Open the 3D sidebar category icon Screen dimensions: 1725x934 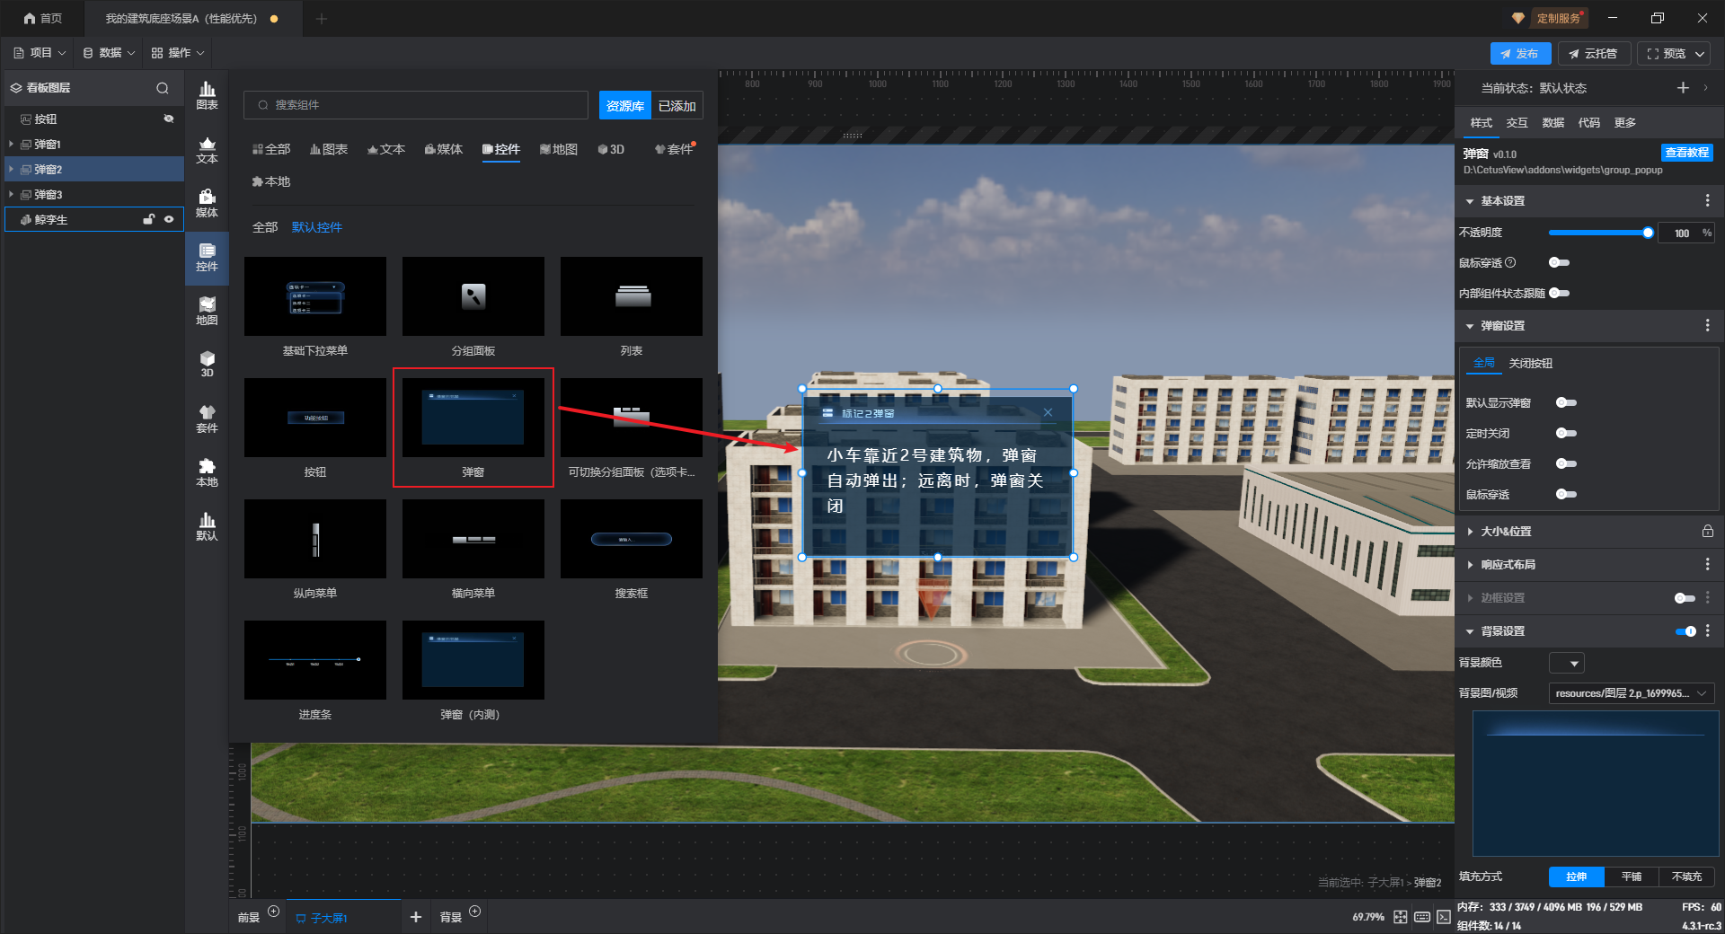point(207,364)
